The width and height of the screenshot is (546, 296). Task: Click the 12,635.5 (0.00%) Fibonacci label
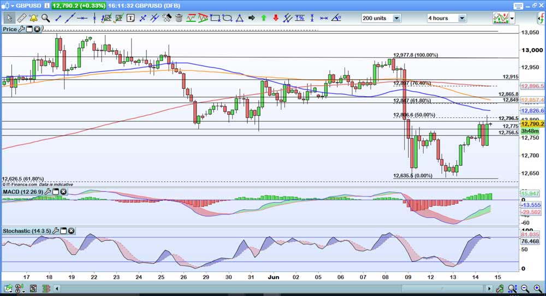click(413, 176)
